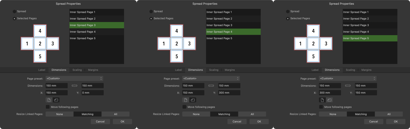Open the Page preset dropdown in left dialog
Image resolution: width=410 pixels, height=129 pixels.
click(x=74, y=78)
